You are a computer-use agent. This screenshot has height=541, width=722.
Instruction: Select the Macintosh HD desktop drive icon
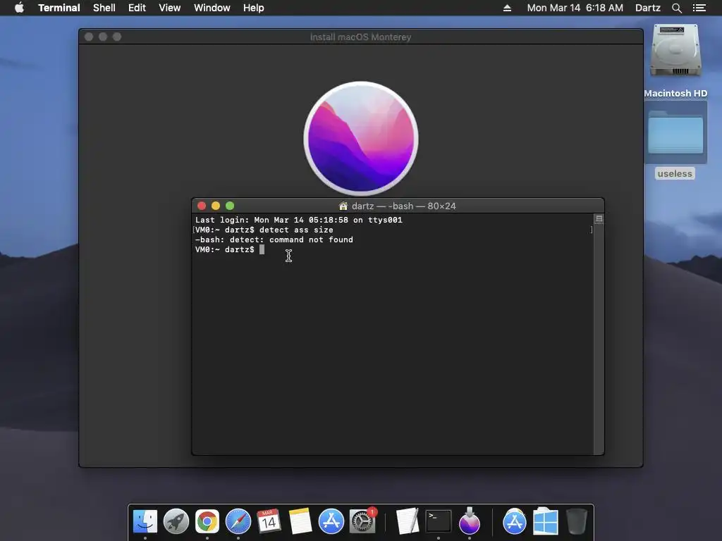tap(675, 51)
